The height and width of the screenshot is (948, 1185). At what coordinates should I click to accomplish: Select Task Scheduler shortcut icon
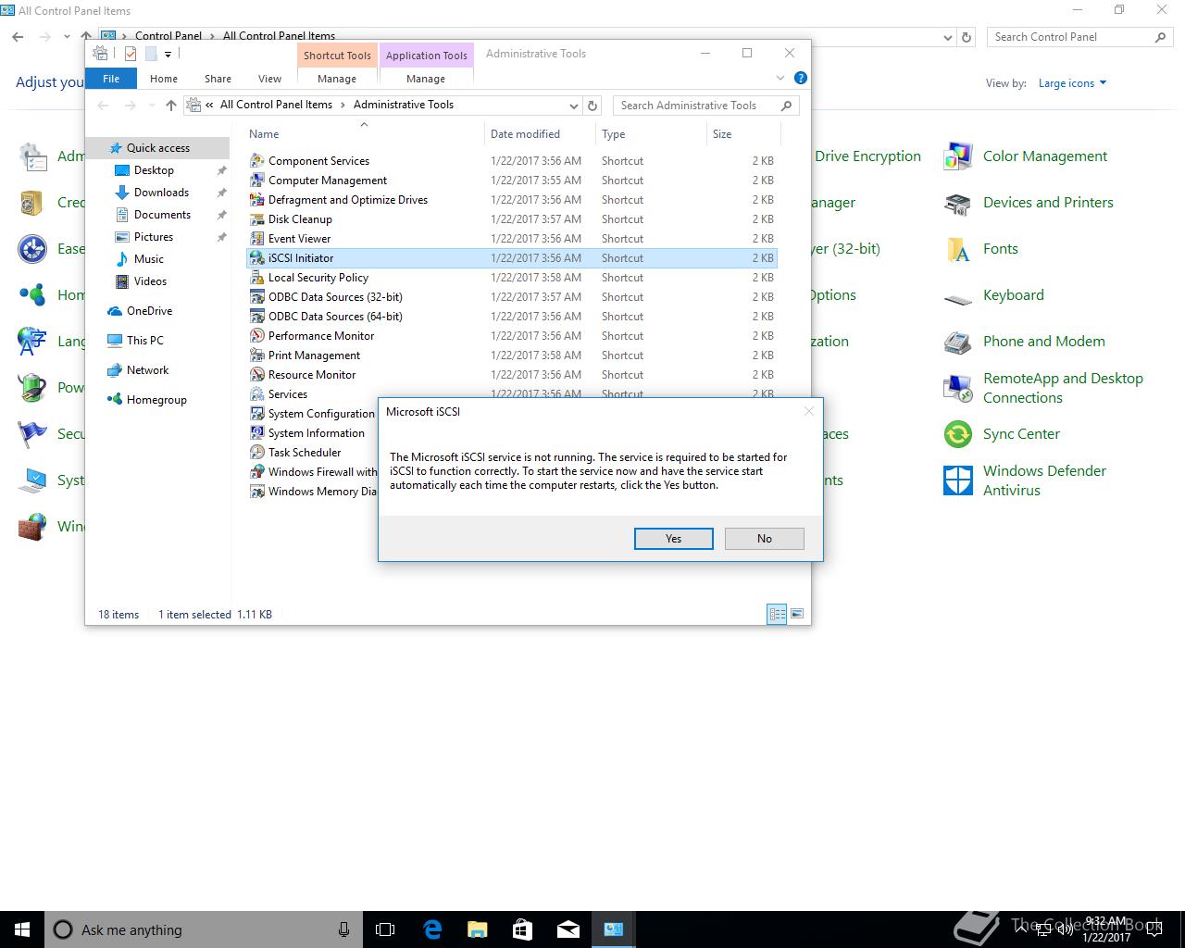(x=257, y=453)
